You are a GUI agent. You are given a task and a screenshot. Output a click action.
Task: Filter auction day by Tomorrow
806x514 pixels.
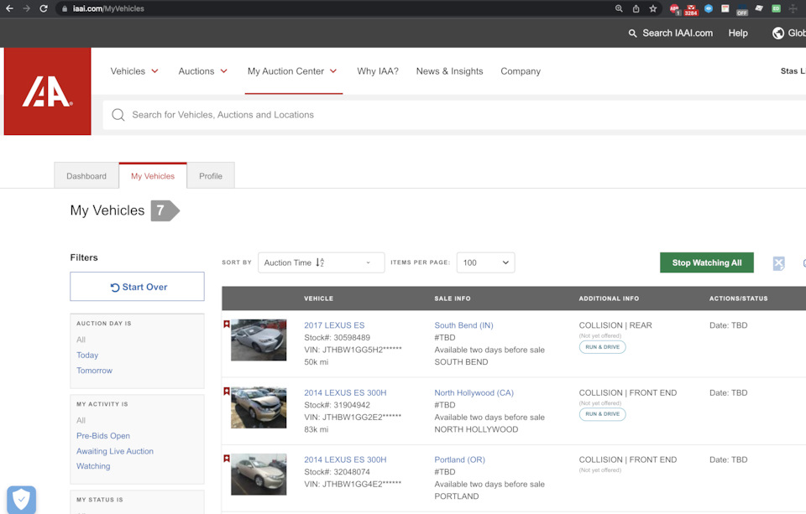94,371
